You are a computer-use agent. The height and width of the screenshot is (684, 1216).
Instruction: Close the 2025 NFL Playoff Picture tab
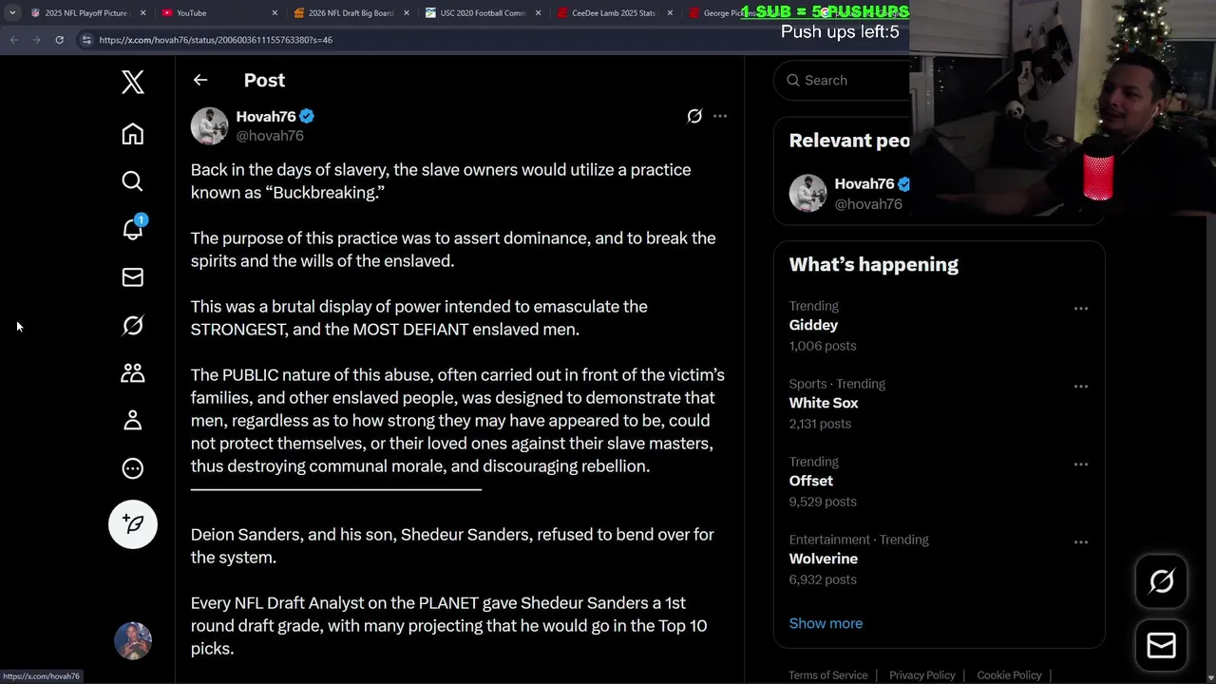pos(143,13)
